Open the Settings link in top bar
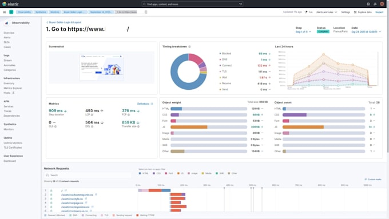Image resolution: width=389 pixels, height=219 pixels. (x=346, y=12)
